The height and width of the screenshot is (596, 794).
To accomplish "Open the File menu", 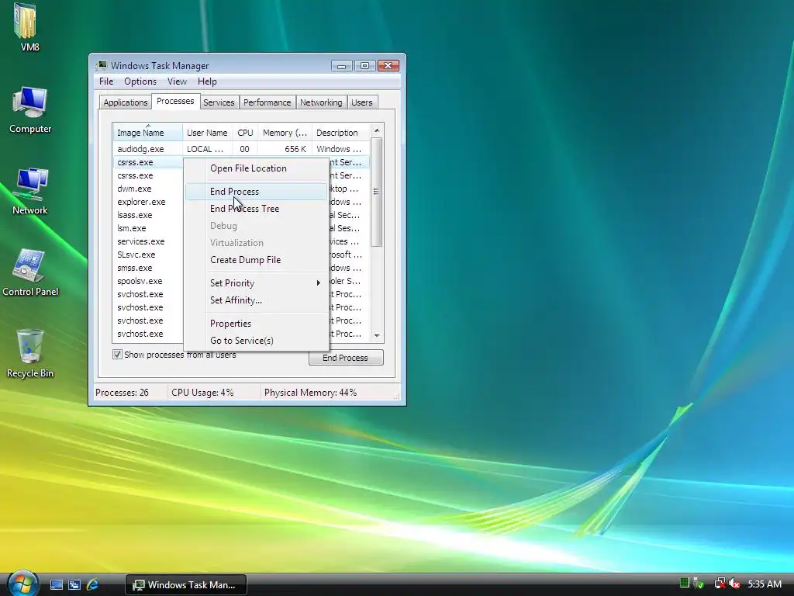I will pyautogui.click(x=105, y=81).
